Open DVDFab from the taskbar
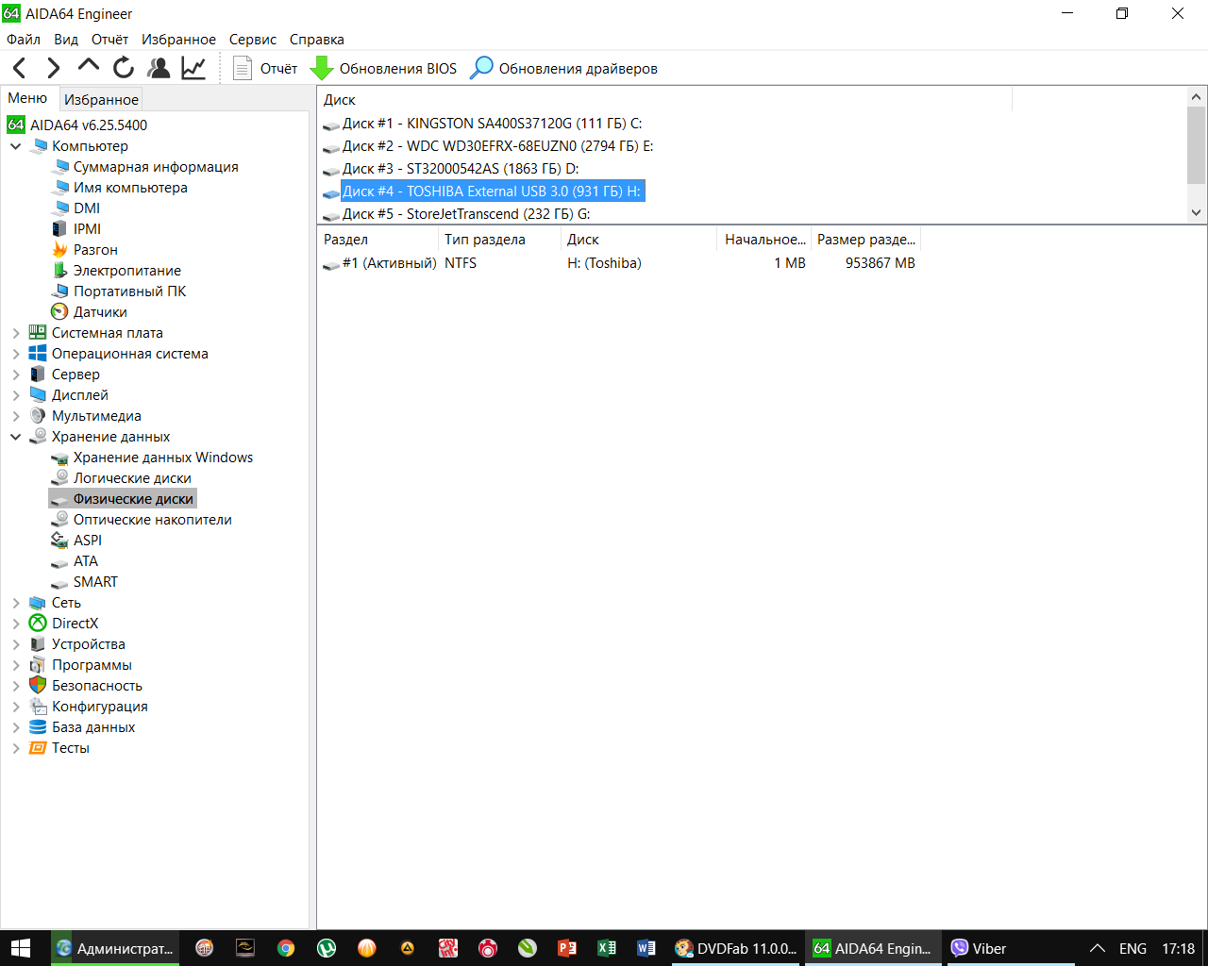1208x966 pixels. (736, 948)
